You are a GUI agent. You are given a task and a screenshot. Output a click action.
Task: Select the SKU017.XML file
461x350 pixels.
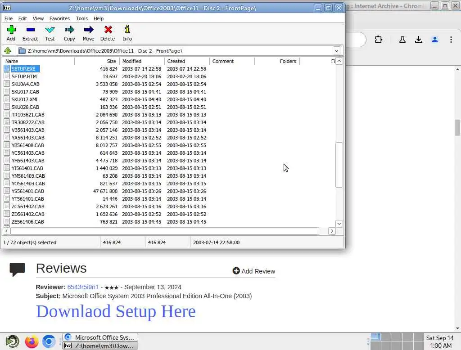pos(25,99)
